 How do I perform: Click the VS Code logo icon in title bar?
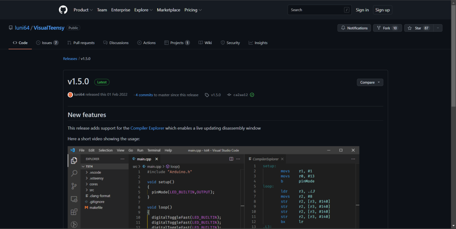point(73,150)
